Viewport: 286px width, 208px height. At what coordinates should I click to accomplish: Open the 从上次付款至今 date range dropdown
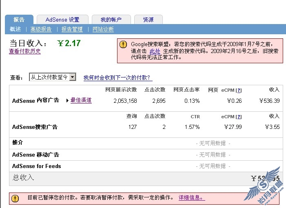(73, 77)
